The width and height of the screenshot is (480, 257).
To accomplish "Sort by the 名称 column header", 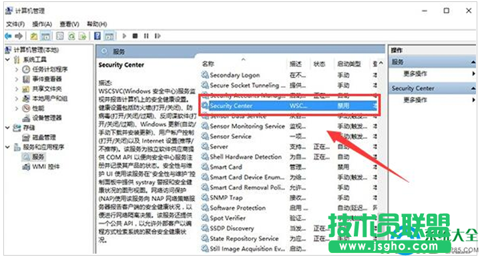I will 208,64.
